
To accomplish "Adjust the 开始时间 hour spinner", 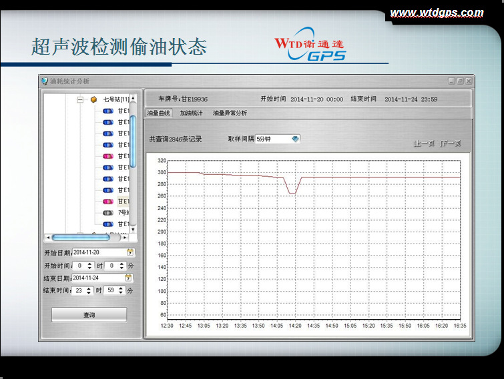I will point(90,265).
